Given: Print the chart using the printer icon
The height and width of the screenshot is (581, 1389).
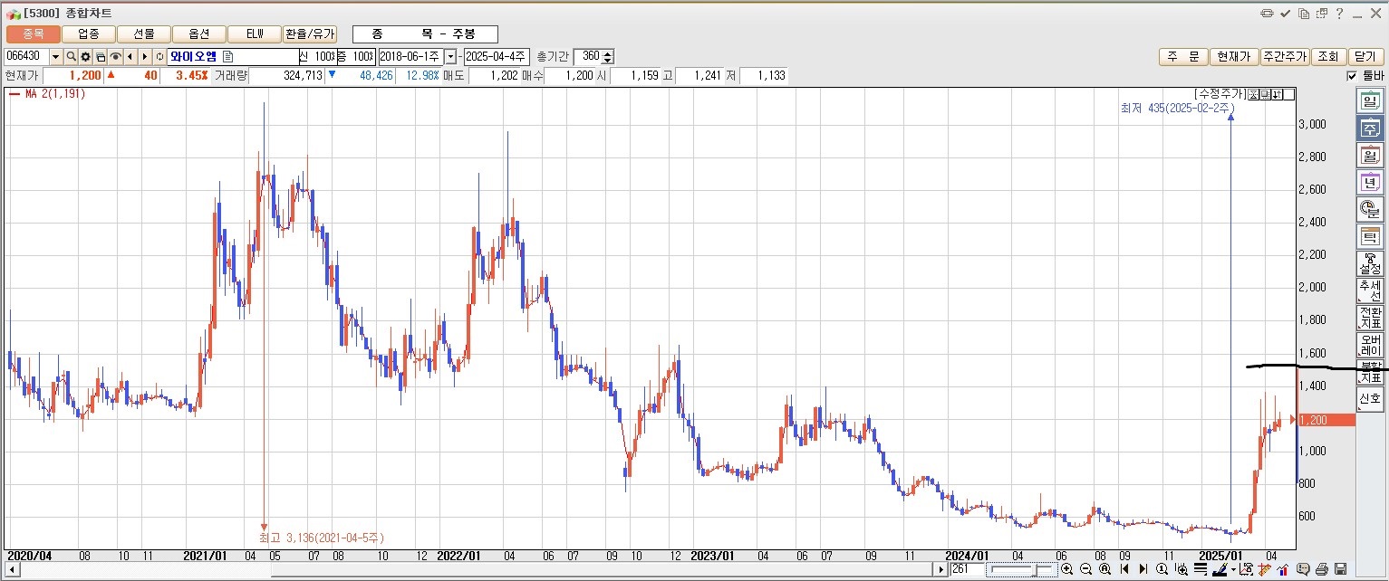Looking at the screenshot, I should point(1321,569).
